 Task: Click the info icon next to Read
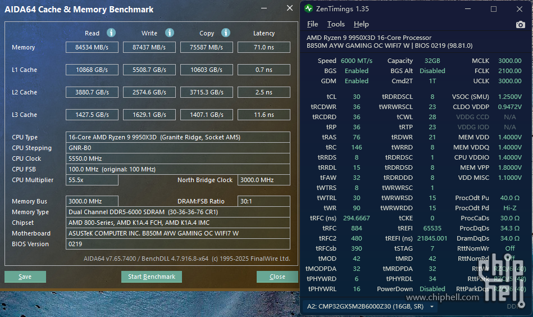pos(111,33)
